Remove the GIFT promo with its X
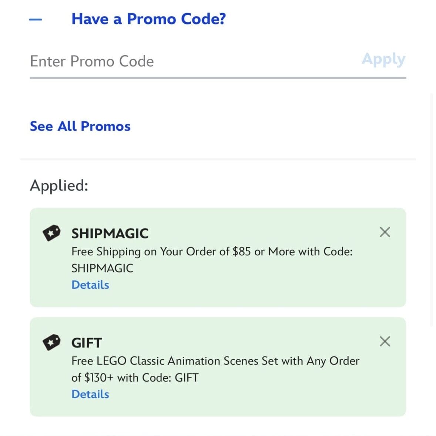The width and height of the screenshot is (436, 436). click(385, 341)
